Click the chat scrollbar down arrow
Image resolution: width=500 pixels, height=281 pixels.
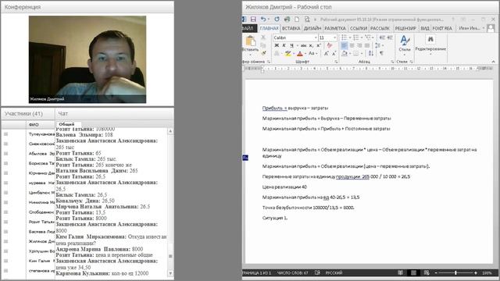click(x=170, y=273)
